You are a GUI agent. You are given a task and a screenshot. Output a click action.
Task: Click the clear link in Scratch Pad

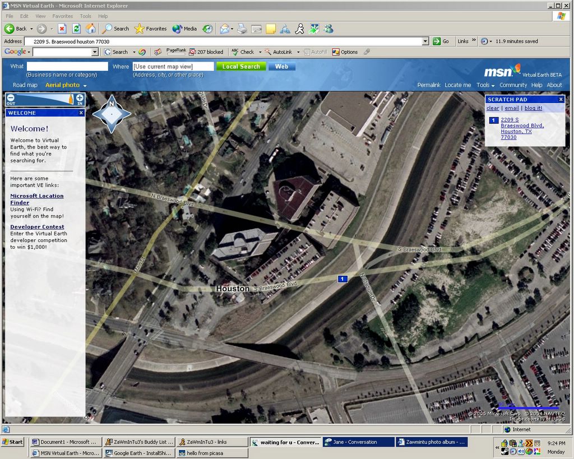coord(493,108)
